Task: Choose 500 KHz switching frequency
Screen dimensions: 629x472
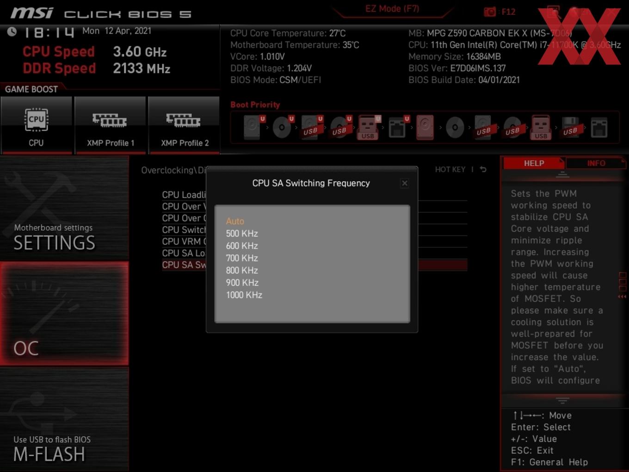Action: [x=242, y=234]
